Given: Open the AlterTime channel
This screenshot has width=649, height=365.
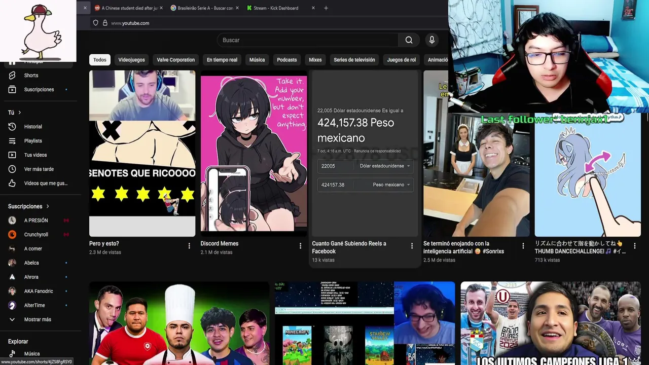Looking at the screenshot, I should [34, 306].
